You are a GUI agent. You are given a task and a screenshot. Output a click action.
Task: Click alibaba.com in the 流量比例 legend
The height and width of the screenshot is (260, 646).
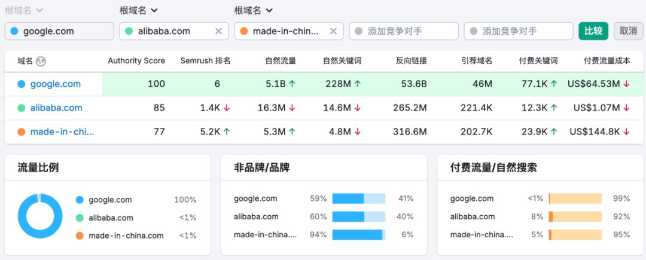click(x=111, y=218)
